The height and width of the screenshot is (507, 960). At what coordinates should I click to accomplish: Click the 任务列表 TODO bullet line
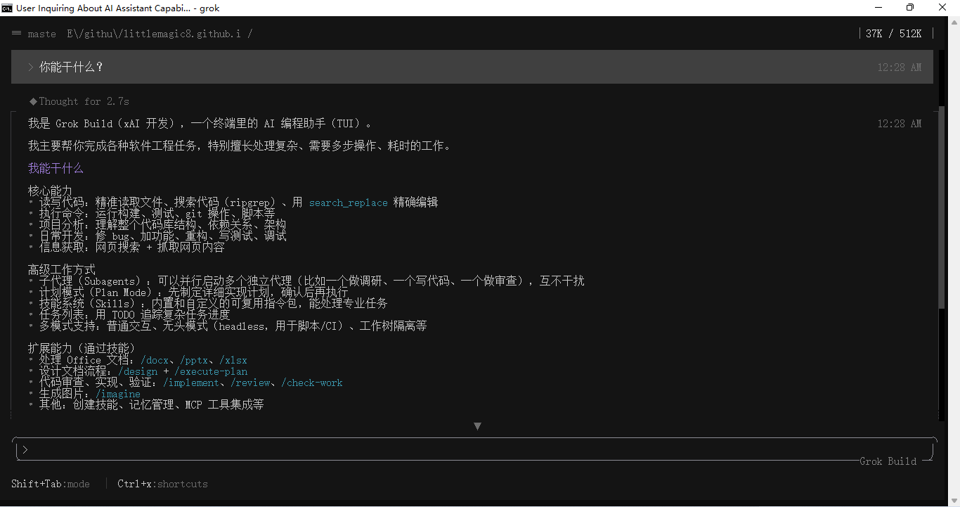pyautogui.click(x=129, y=314)
